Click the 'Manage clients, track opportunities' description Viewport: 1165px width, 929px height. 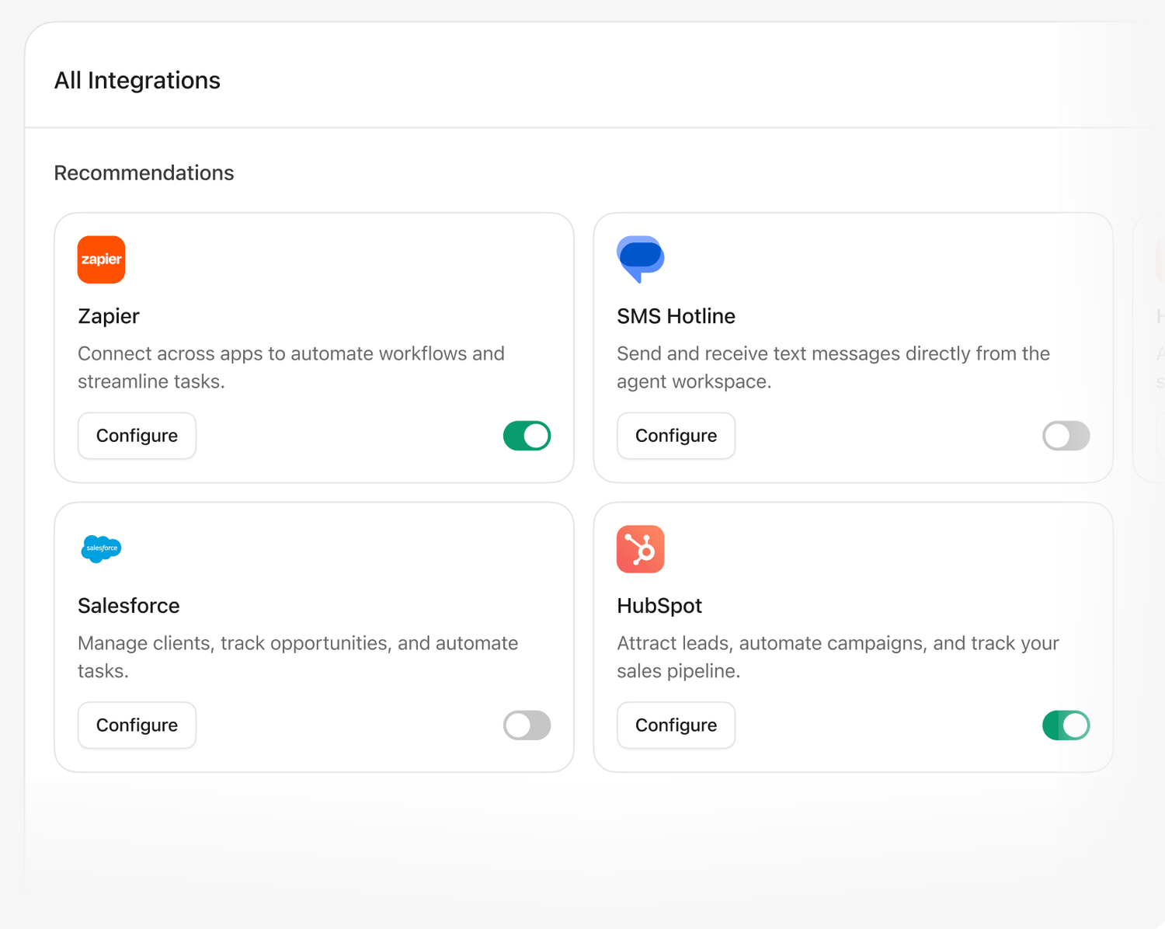pyautogui.click(x=298, y=657)
